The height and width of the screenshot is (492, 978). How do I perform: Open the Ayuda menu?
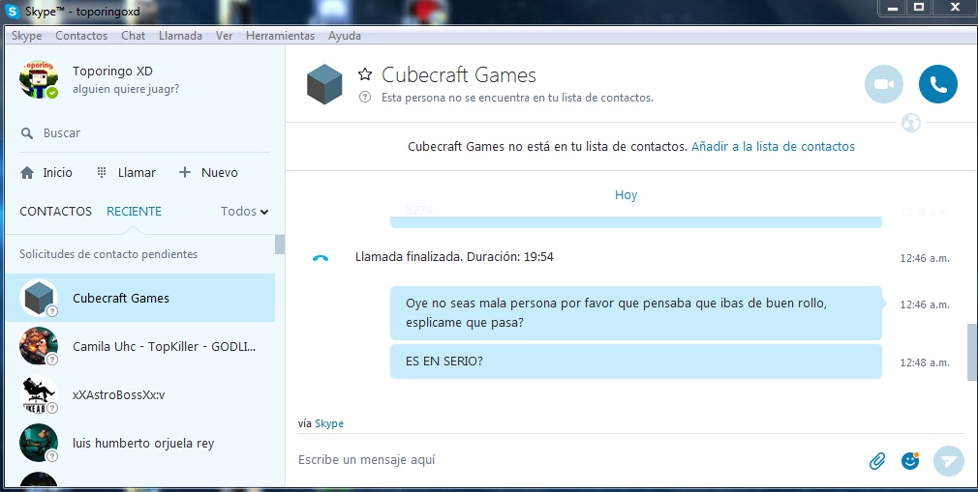tap(345, 36)
